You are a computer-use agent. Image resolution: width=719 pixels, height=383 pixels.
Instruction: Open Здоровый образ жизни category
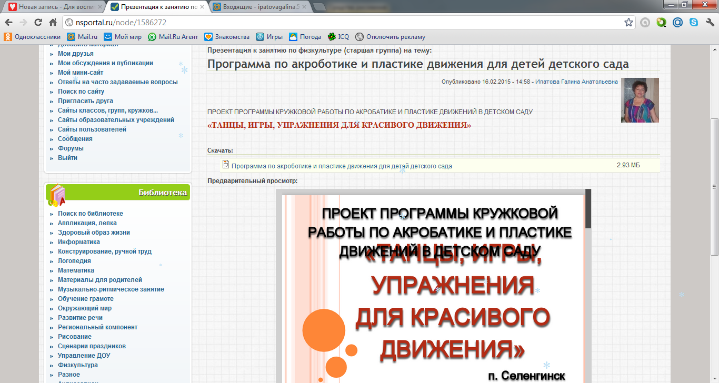point(94,233)
